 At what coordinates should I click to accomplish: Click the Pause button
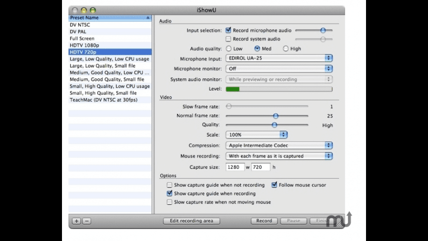(293, 221)
